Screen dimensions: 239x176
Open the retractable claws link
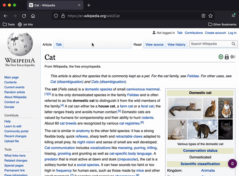coord(129,136)
